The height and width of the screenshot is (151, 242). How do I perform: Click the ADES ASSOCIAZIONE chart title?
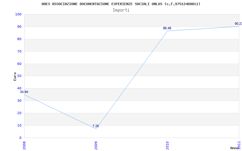click(121, 4)
